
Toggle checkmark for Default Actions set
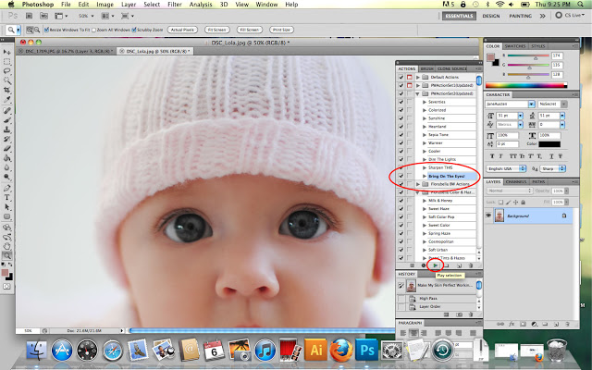(401, 77)
